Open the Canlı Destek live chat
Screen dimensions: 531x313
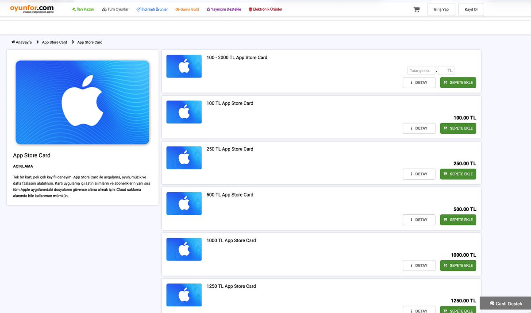(505, 304)
